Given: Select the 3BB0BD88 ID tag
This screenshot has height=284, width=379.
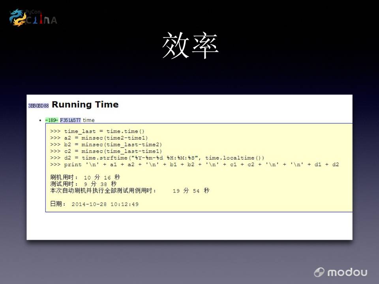Looking at the screenshot, I should (x=38, y=106).
